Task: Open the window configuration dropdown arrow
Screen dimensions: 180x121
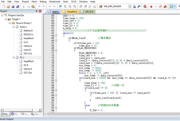Action: tap(174, 7)
